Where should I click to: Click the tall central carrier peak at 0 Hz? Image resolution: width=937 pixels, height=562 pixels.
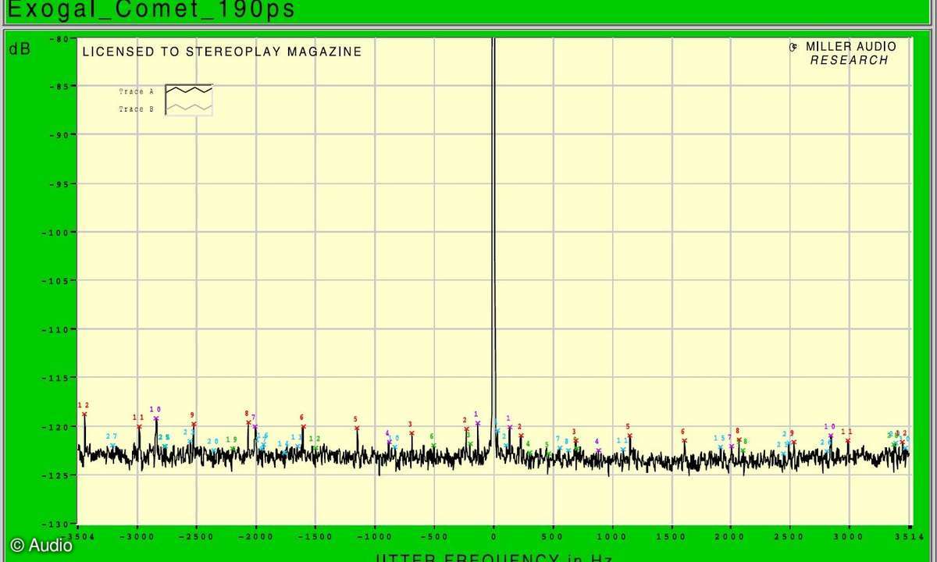[493, 234]
